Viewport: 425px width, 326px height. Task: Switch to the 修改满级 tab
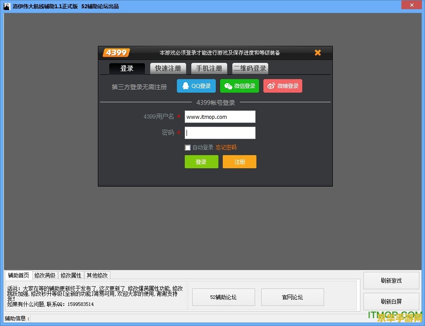click(45, 276)
